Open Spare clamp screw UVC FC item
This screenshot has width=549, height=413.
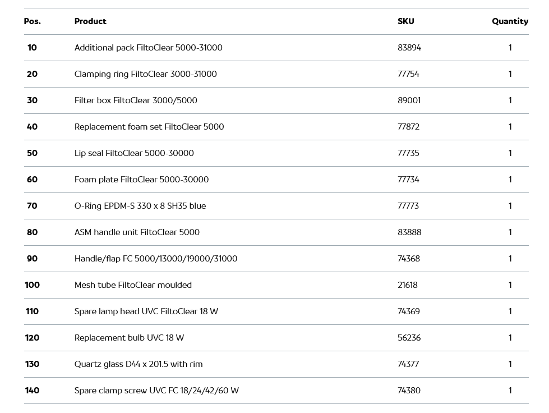(156, 391)
